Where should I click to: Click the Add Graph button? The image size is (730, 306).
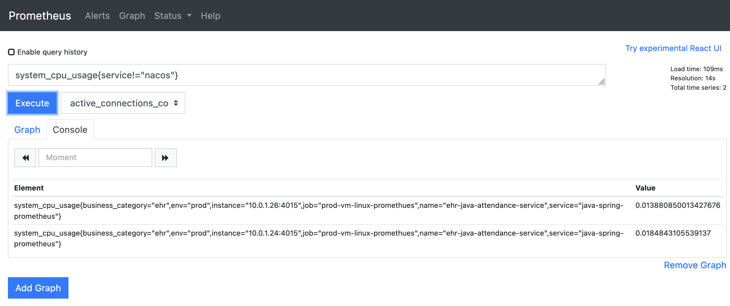(38, 288)
